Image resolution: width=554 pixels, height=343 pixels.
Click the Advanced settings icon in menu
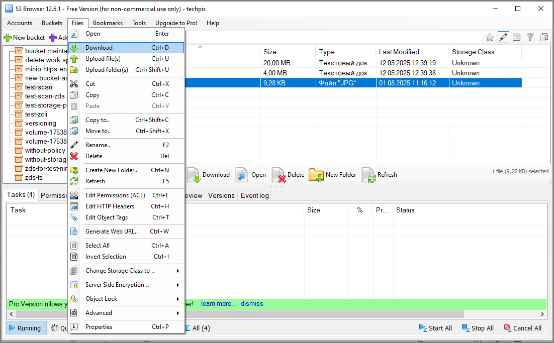click(74, 313)
